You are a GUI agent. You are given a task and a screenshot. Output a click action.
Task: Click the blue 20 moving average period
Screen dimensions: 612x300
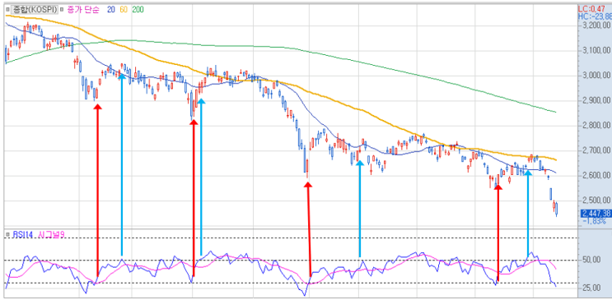click(x=111, y=9)
